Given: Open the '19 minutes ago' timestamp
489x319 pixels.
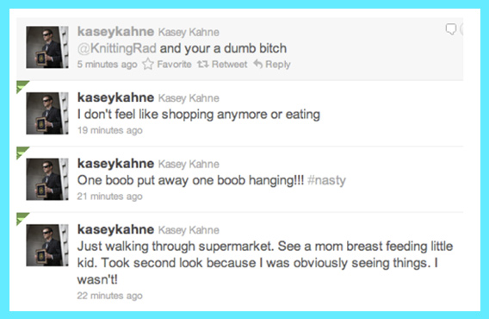Looking at the screenshot, I should pos(110,130).
